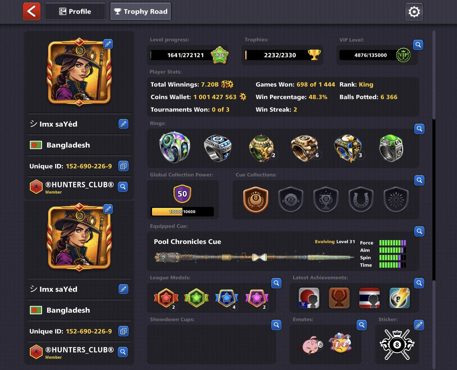The image size is (457, 370).
Task: Edit the Sticker with pencil icon
Action: 419,325
